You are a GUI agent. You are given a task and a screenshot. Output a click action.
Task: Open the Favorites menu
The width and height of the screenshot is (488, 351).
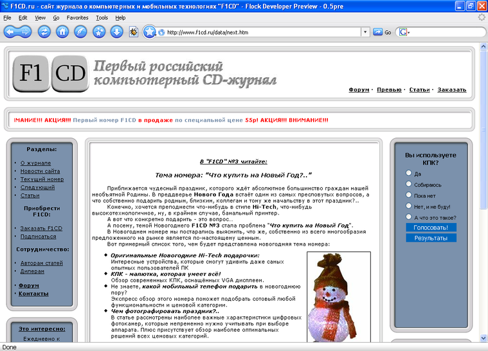click(x=78, y=18)
